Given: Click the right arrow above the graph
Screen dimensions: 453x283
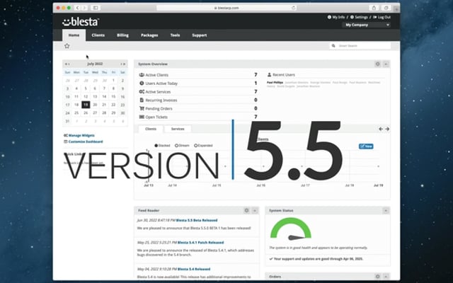Looking at the screenshot, I should coord(387,129).
